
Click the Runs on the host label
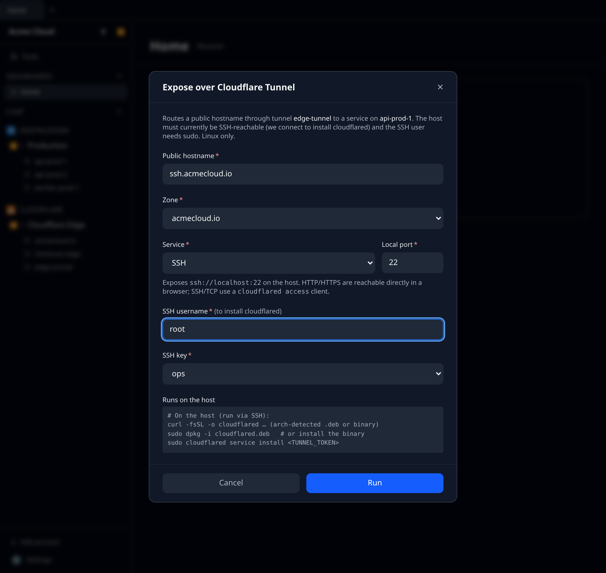coord(188,399)
